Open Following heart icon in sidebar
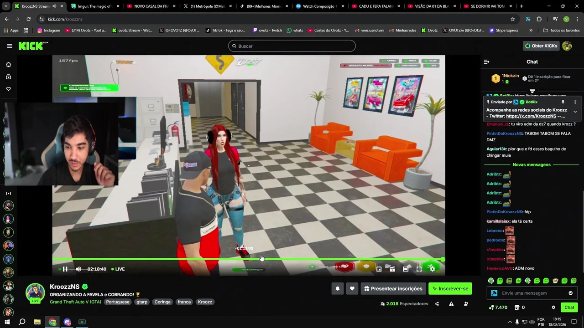The height and width of the screenshot is (328, 584). point(8,89)
